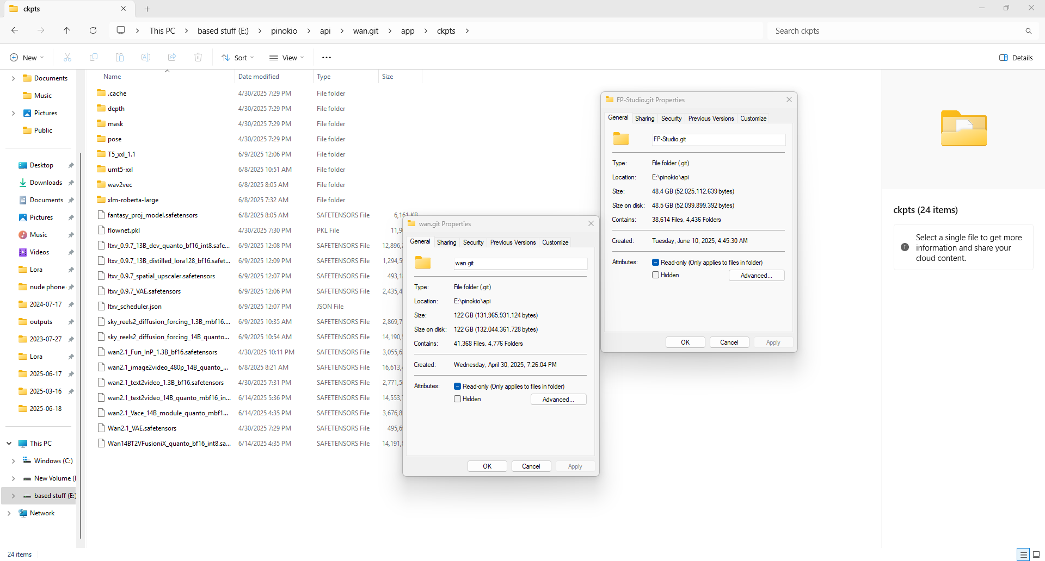Refresh the ckpts folder view

93,30
